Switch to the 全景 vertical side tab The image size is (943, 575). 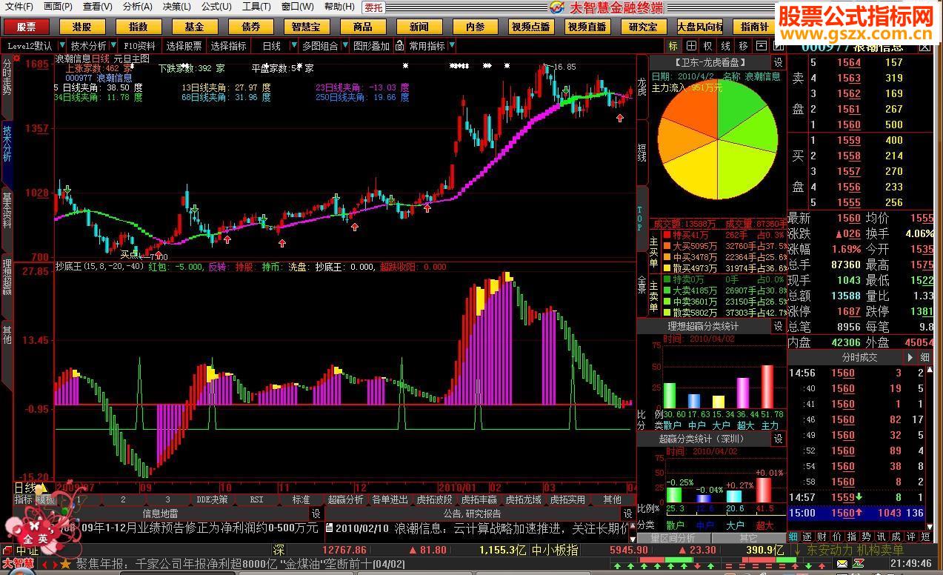642,284
